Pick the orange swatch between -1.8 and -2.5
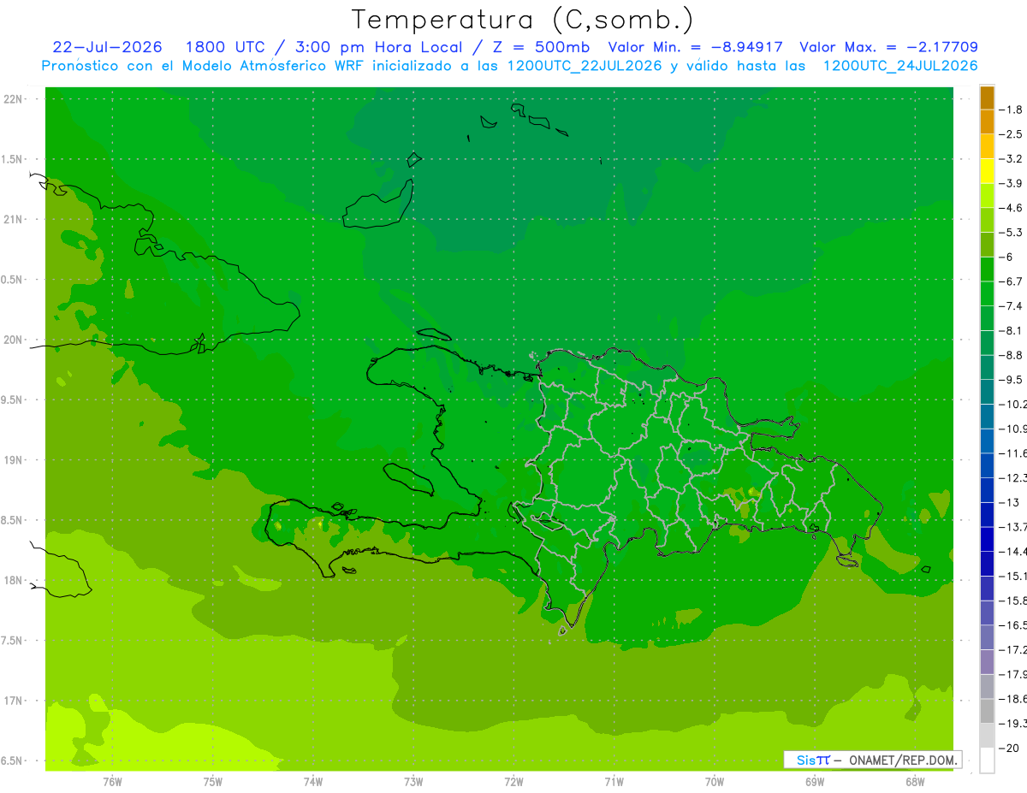 point(987,122)
